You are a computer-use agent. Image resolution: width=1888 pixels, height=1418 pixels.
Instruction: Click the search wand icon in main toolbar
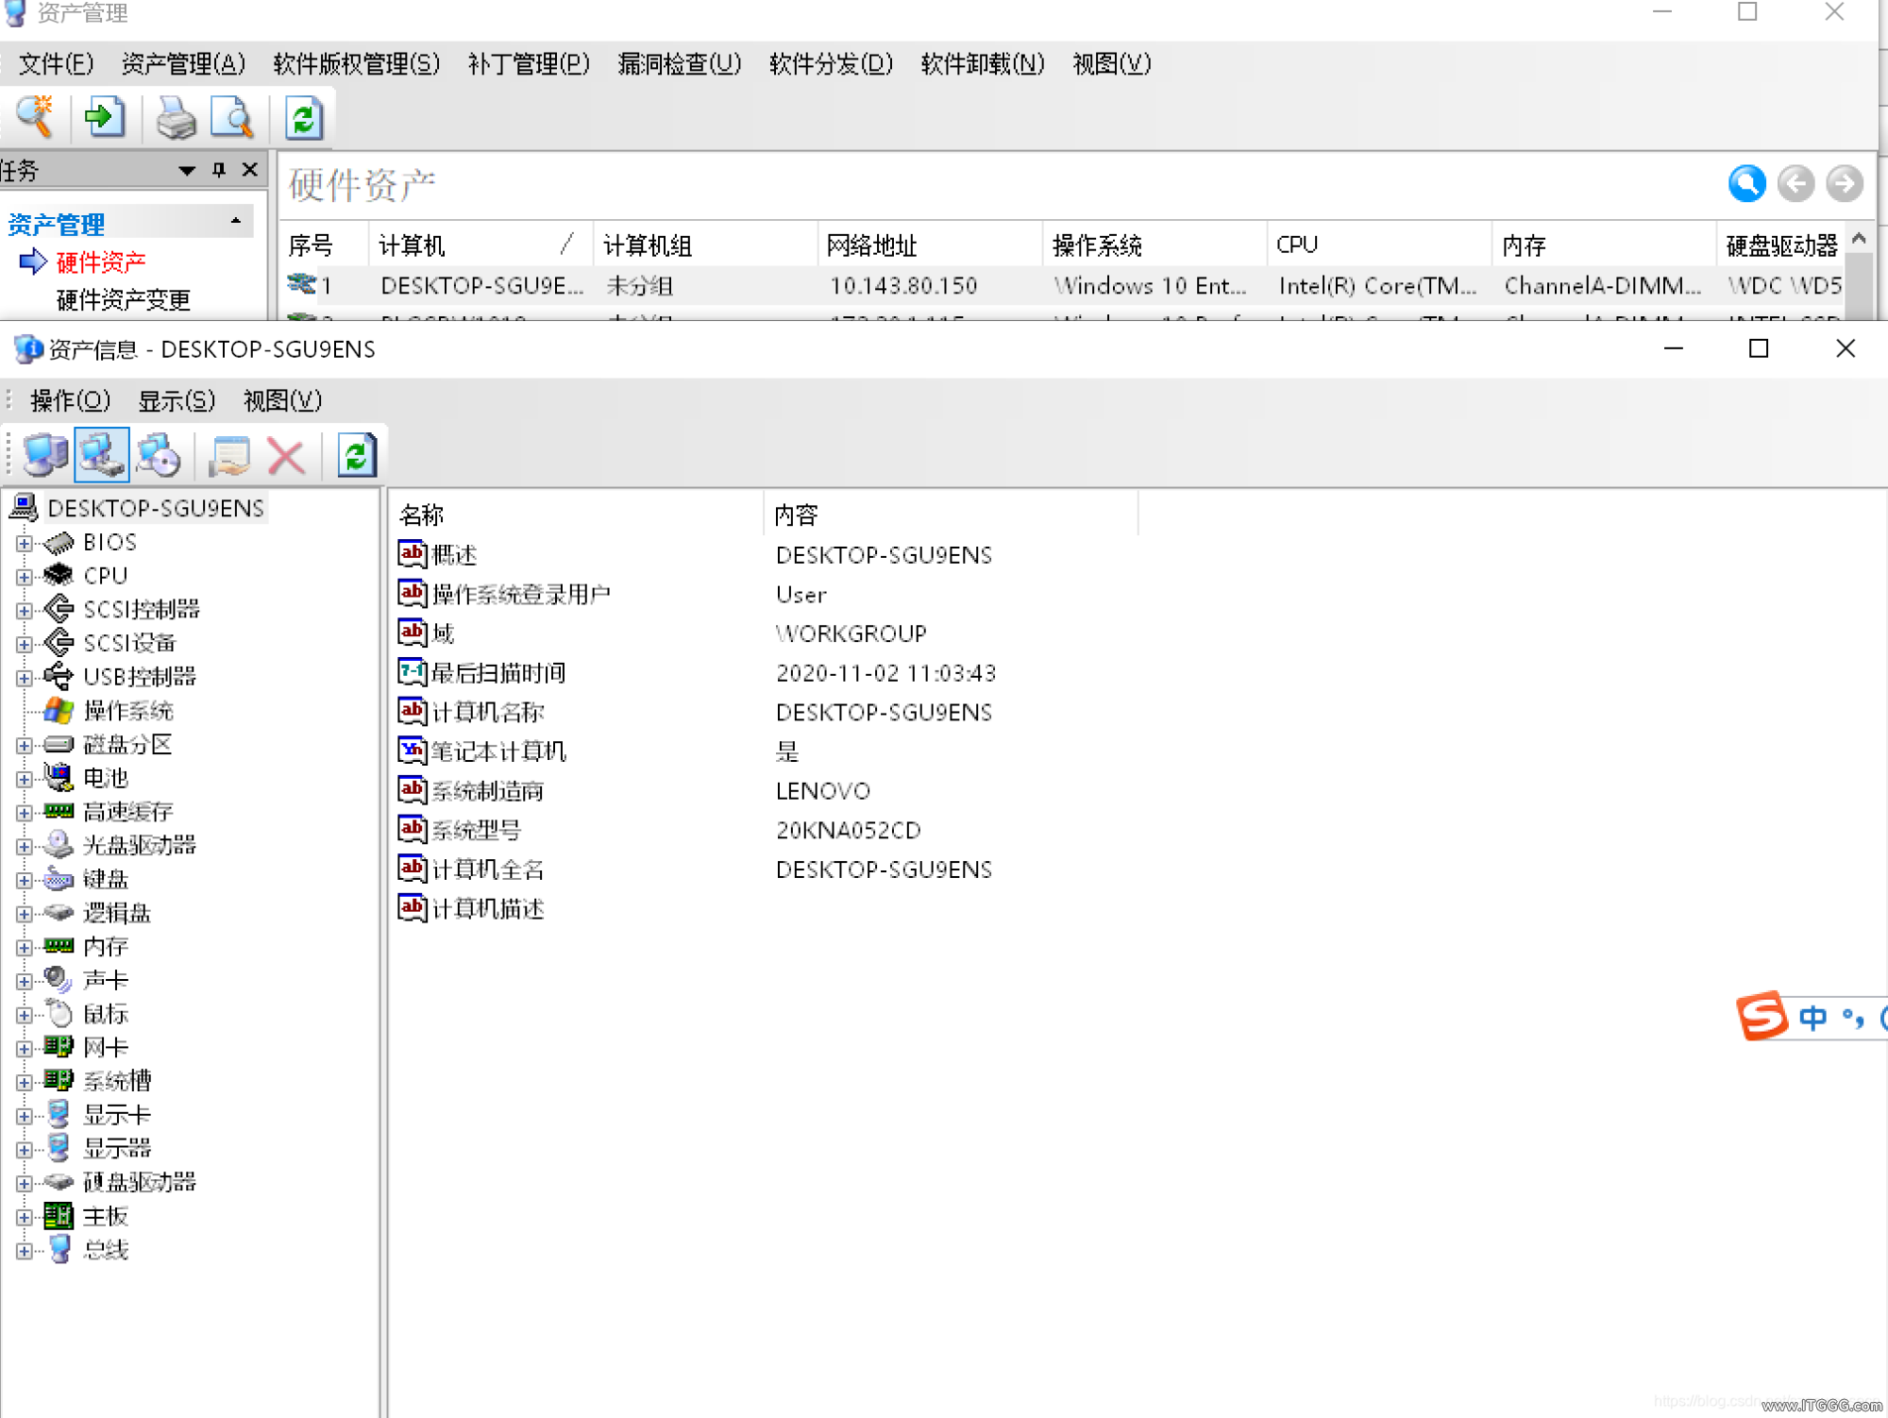point(35,118)
